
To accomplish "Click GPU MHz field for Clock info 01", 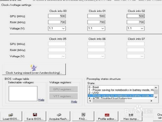I will click(x=96, y=16).
